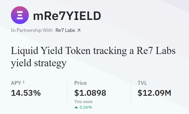This screenshot has width=189, height=114.
Task: Open the APY footnote superscript 1
Action: point(24,82)
